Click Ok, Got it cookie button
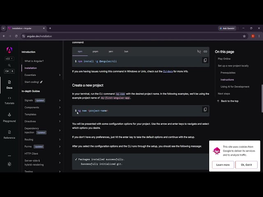Image resolution: width=263 pixels, height=197 pixels. [x=246, y=165]
